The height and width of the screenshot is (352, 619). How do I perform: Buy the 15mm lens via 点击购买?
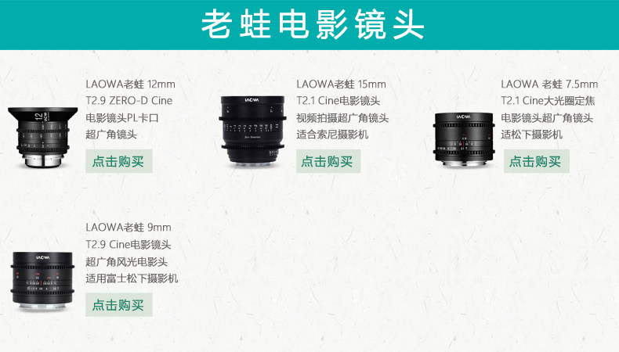coord(328,161)
